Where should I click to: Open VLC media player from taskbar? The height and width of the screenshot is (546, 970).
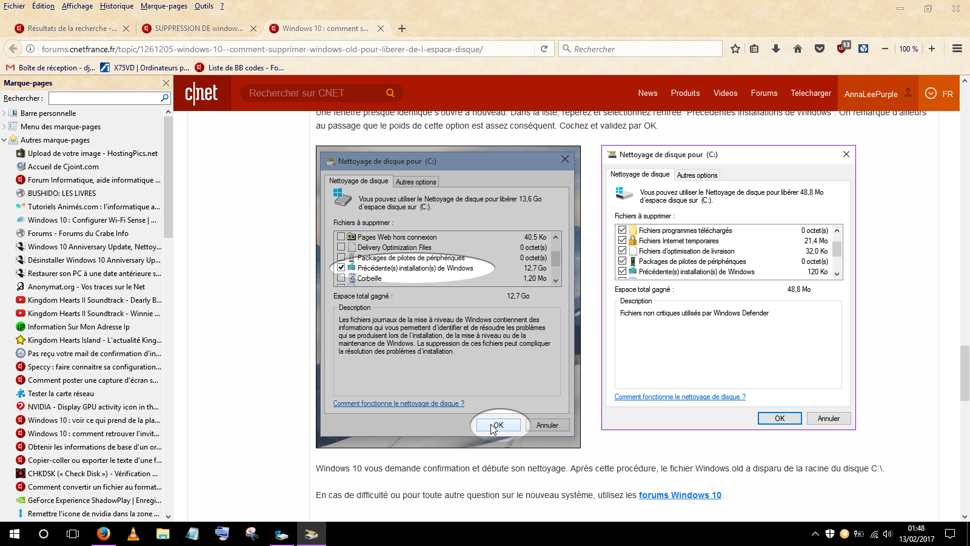click(133, 534)
